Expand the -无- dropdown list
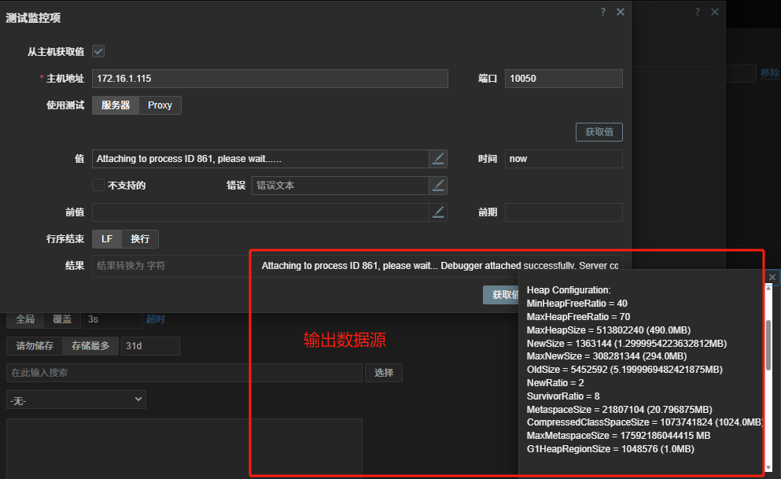 click(x=76, y=400)
